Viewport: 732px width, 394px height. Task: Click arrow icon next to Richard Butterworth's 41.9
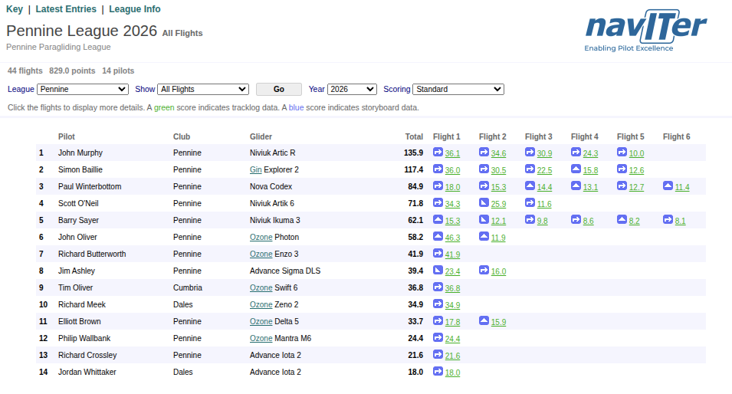coord(438,254)
